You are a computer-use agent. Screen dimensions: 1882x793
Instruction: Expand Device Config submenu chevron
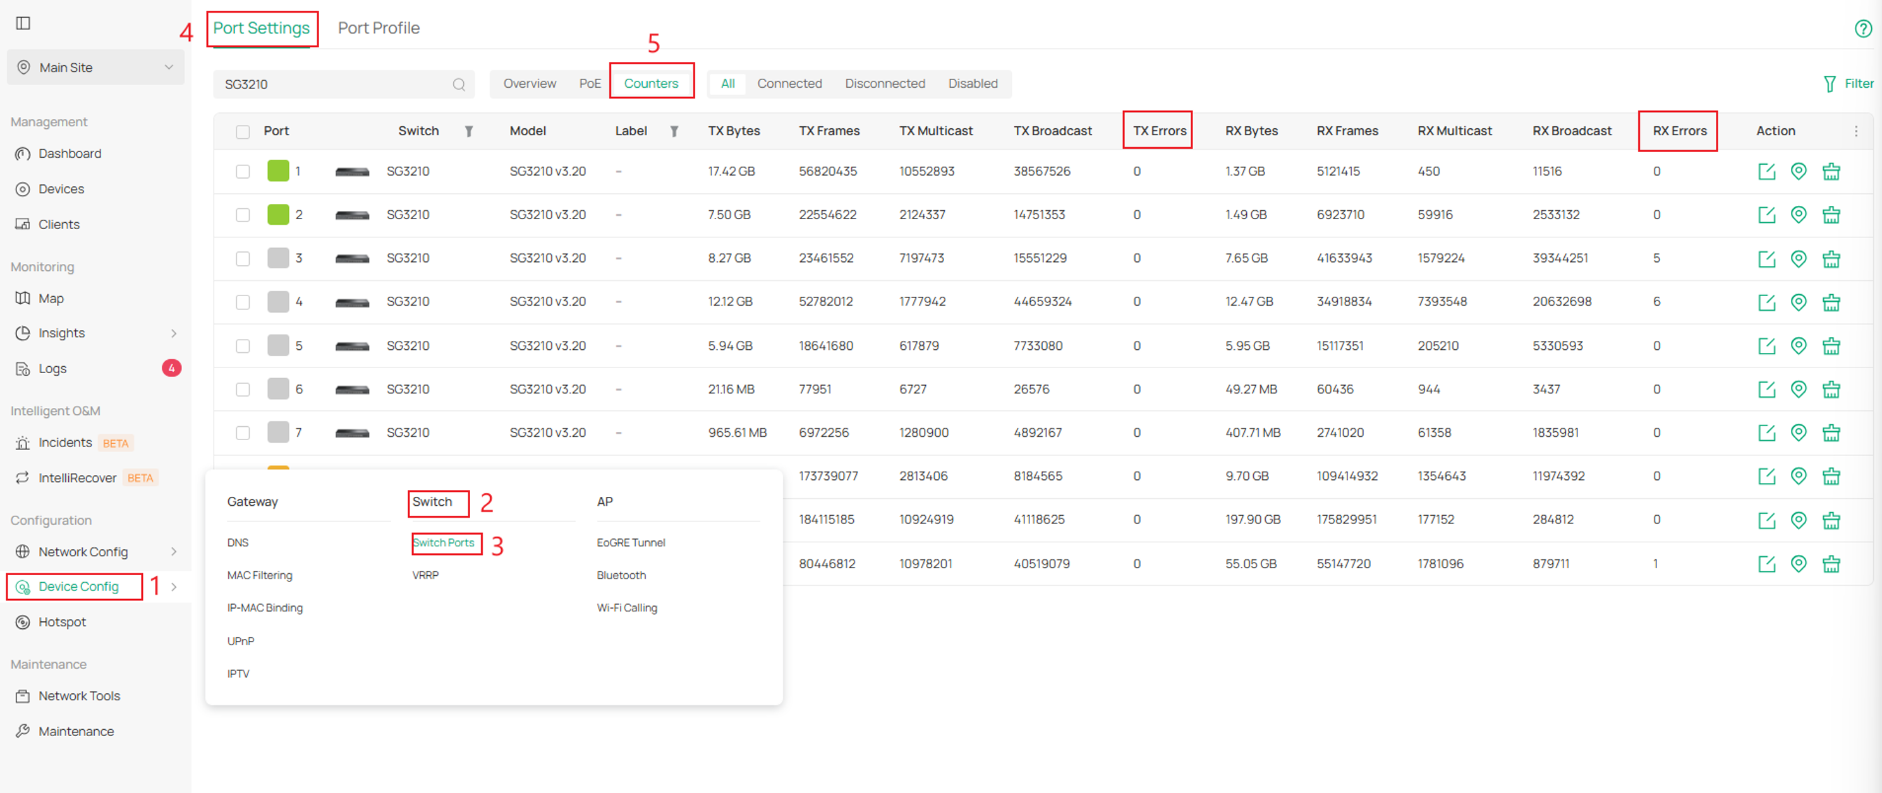pyautogui.click(x=173, y=587)
